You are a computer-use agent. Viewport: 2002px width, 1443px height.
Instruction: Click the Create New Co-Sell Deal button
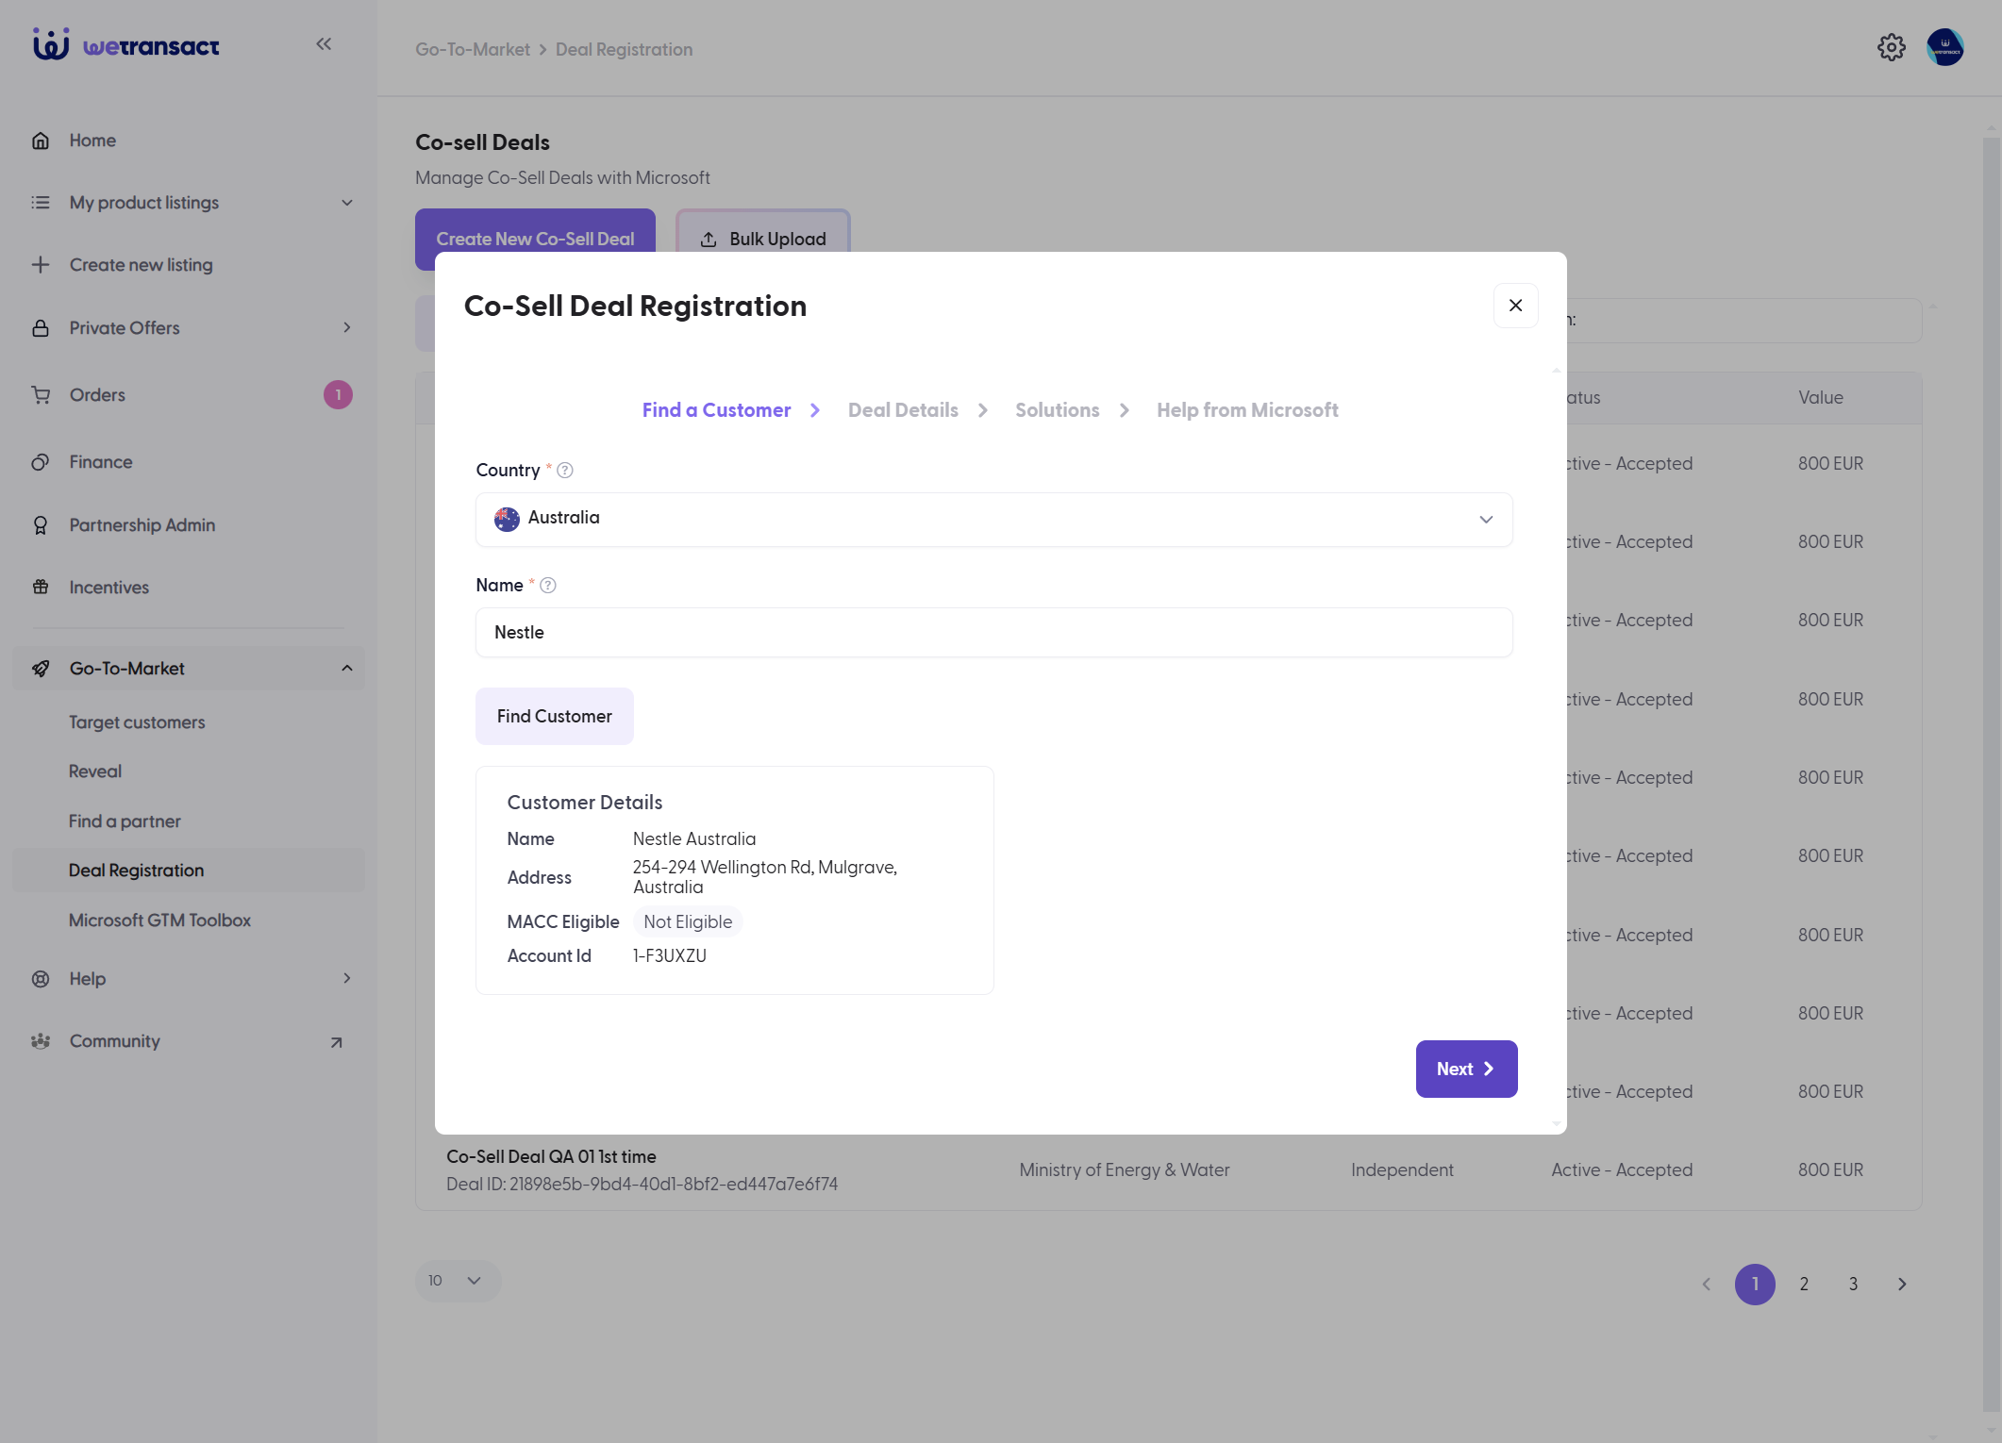pyautogui.click(x=535, y=239)
